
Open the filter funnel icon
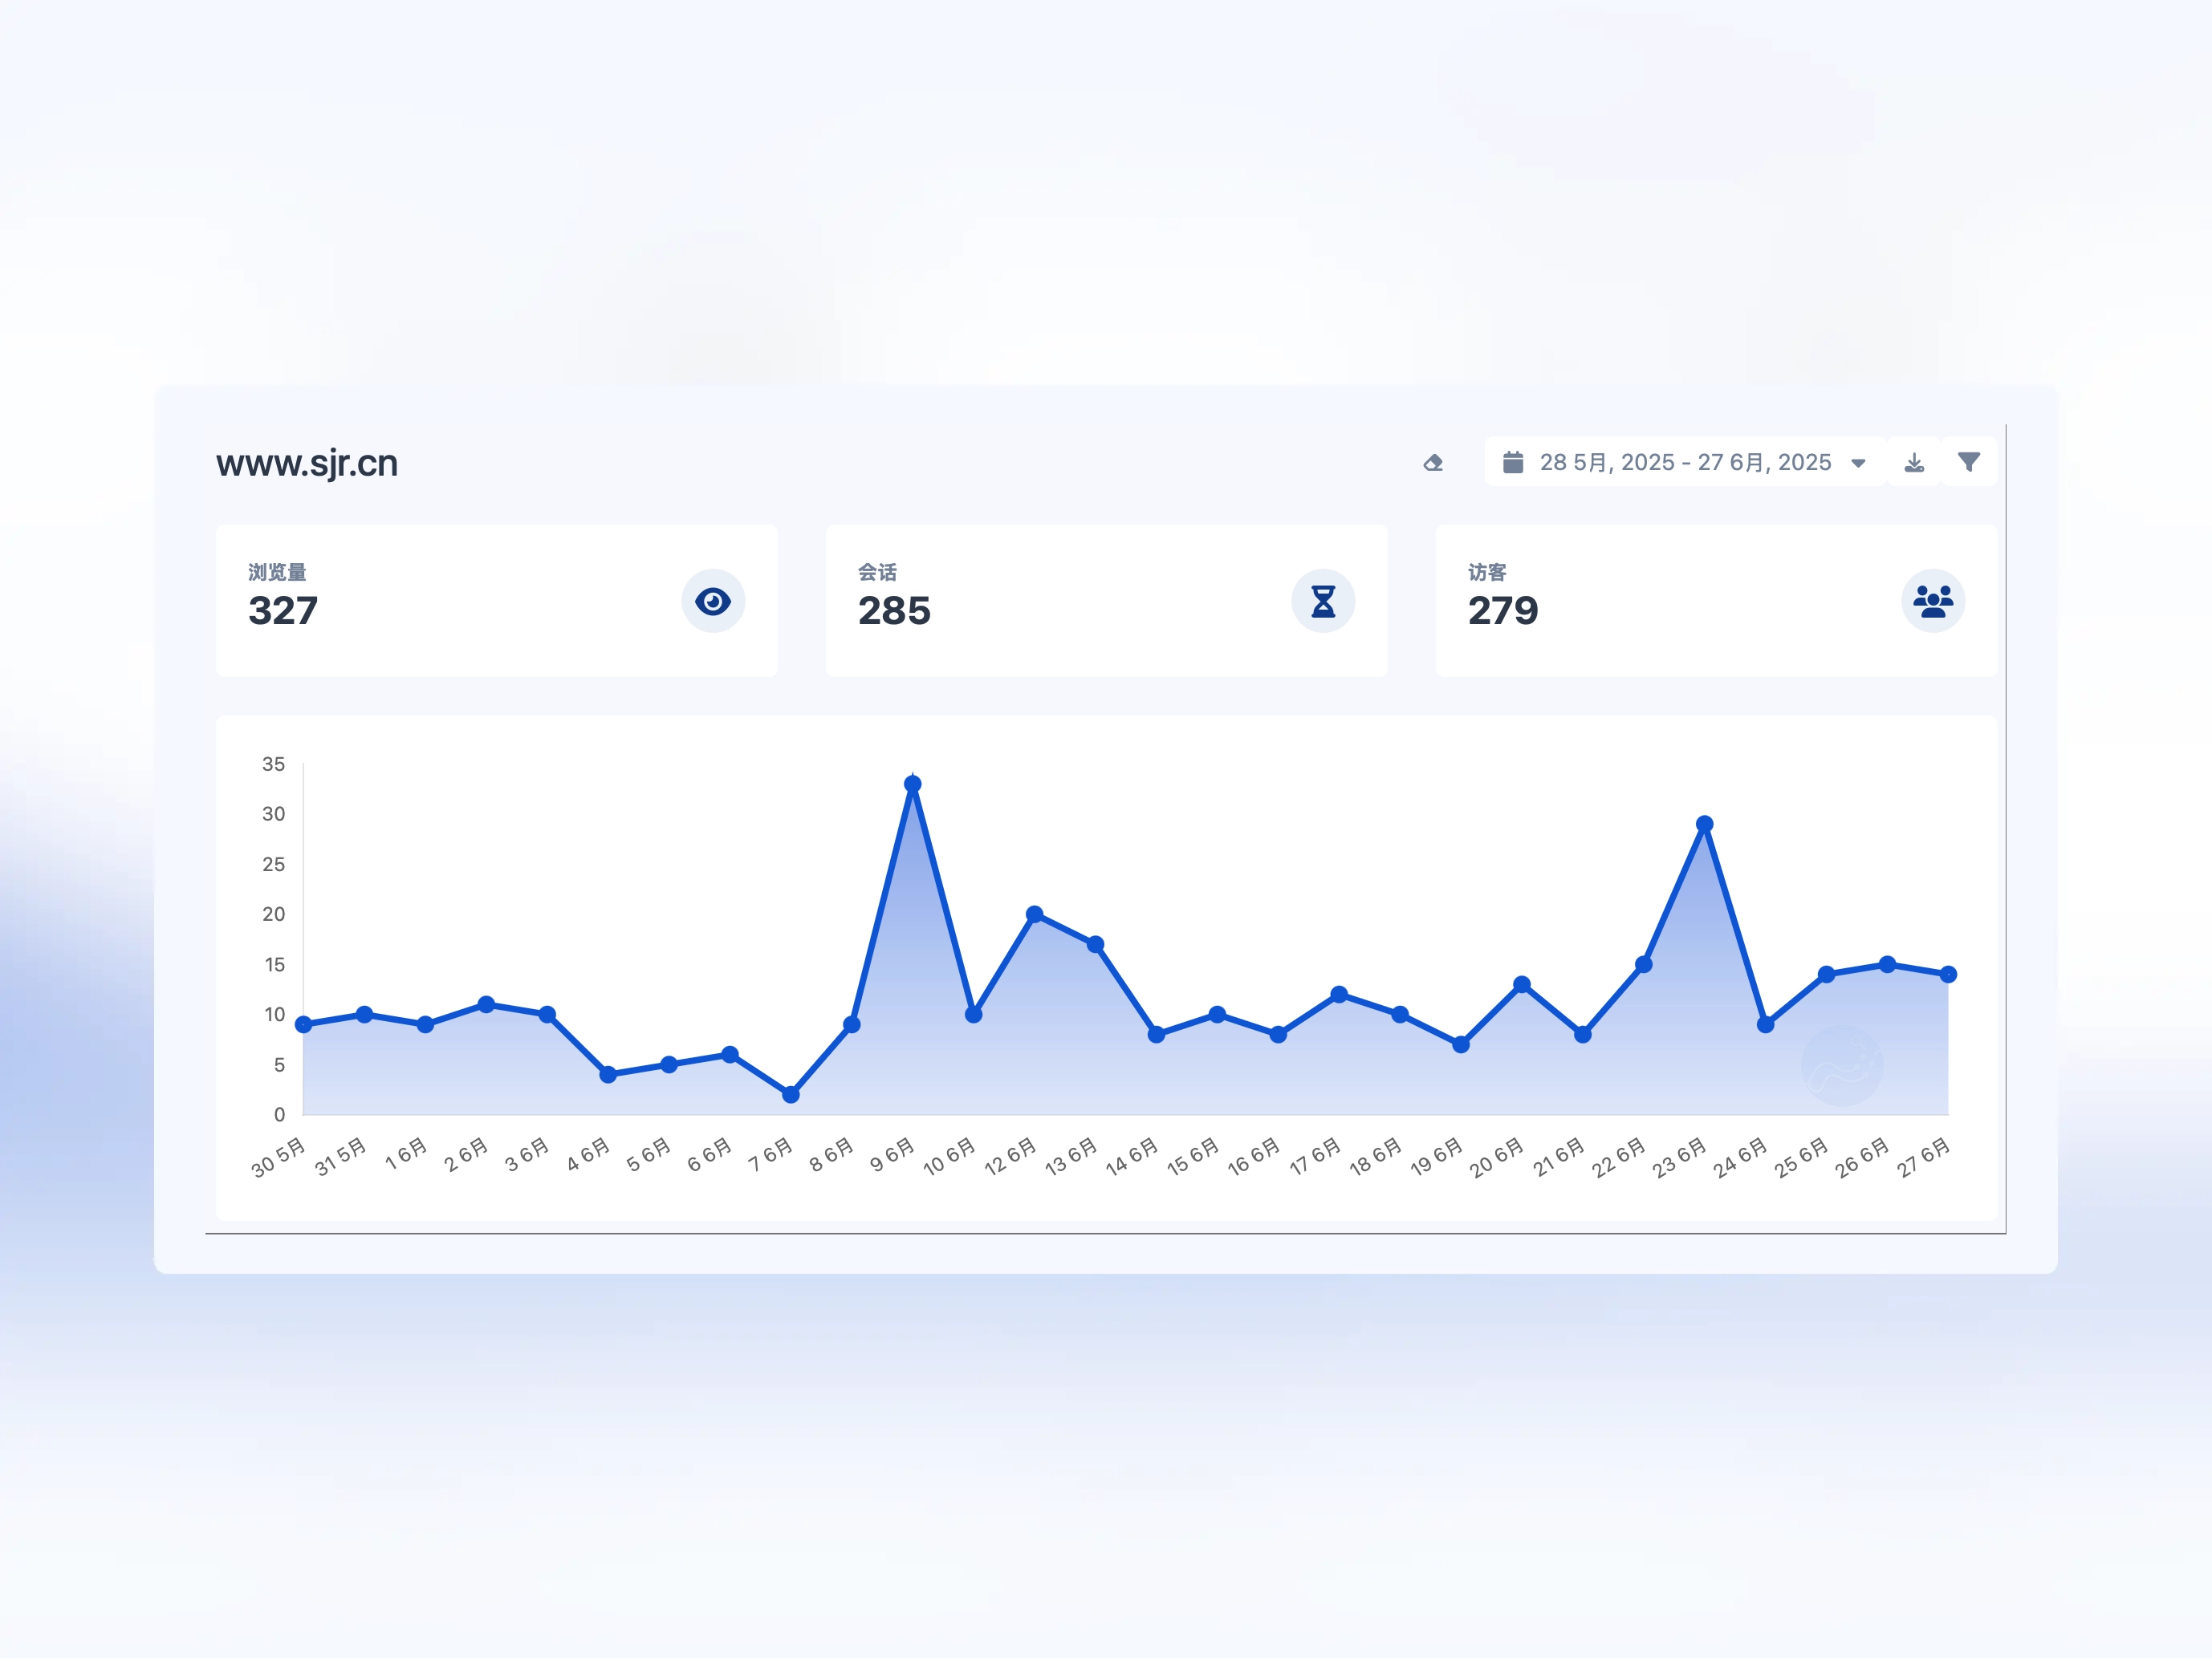click(1968, 462)
